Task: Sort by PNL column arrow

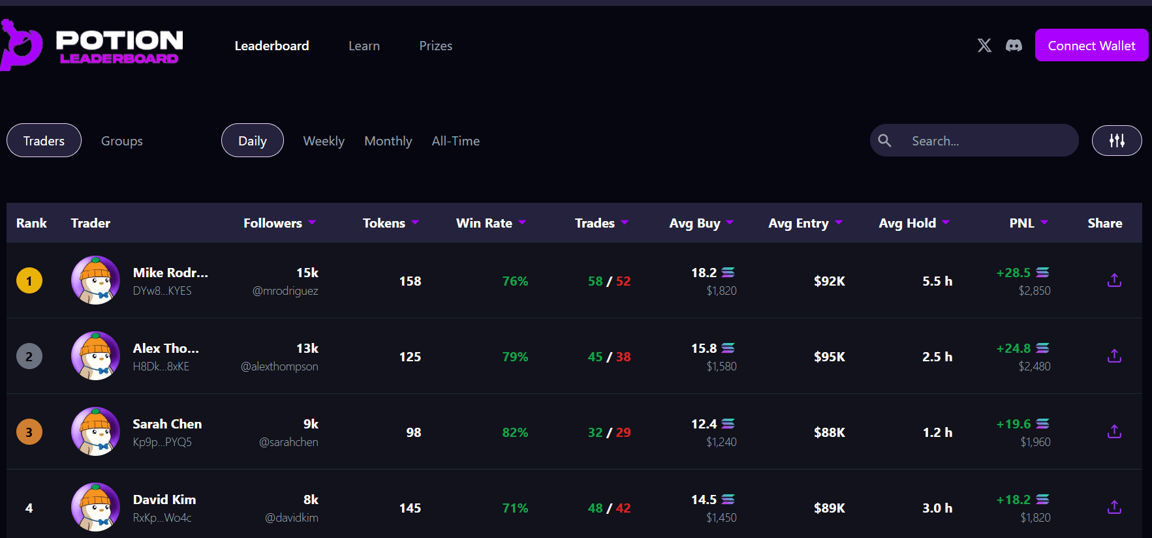Action: (x=1044, y=222)
